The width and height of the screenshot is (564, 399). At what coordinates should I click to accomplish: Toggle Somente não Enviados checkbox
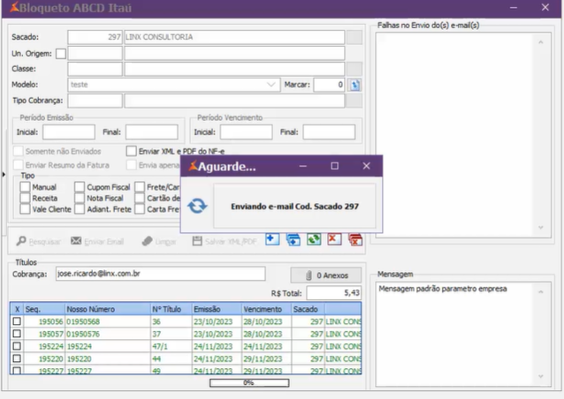pos(19,151)
